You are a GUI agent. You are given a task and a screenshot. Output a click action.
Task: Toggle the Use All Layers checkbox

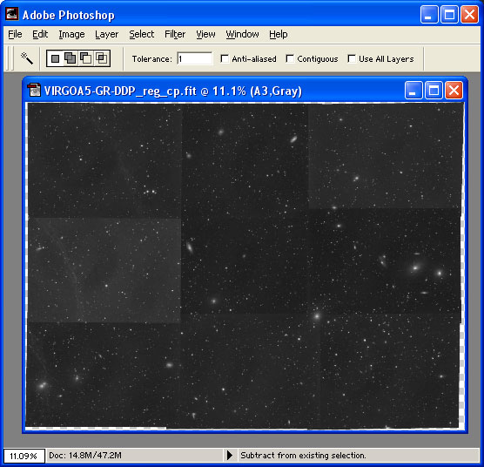[352, 58]
